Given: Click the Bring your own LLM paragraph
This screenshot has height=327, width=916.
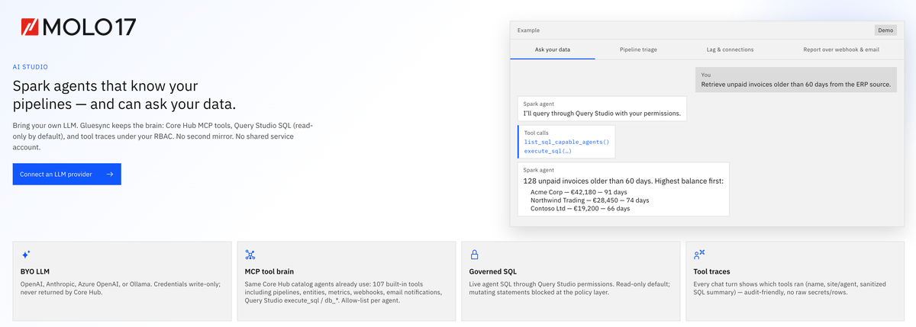Looking at the screenshot, I should click(163, 136).
